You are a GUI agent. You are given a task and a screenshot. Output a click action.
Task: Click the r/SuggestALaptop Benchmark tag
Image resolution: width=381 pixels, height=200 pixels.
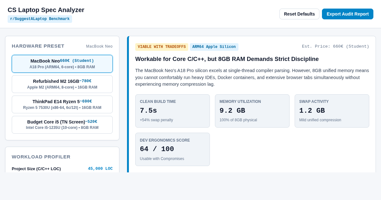tap(40, 19)
